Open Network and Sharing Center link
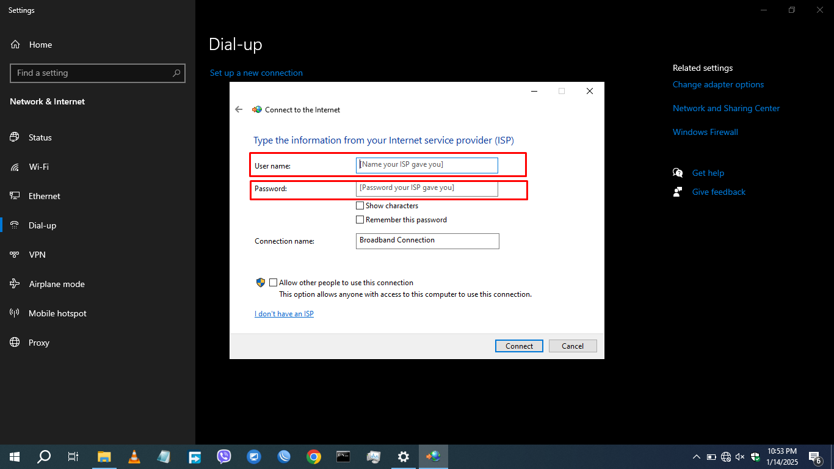834x469 pixels. [726, 108]
